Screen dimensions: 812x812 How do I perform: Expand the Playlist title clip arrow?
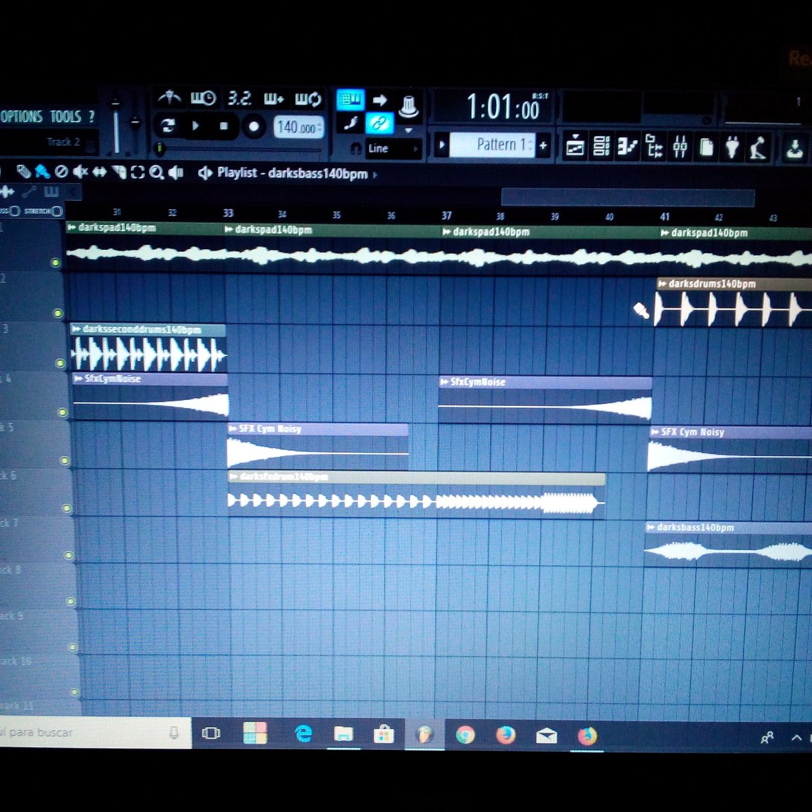point(376,175)
